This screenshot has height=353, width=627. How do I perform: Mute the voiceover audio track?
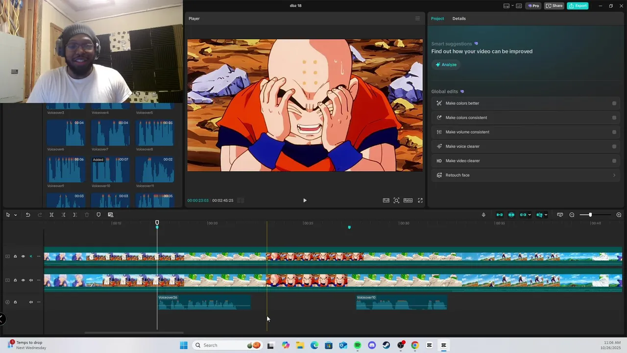pos(31,302)
